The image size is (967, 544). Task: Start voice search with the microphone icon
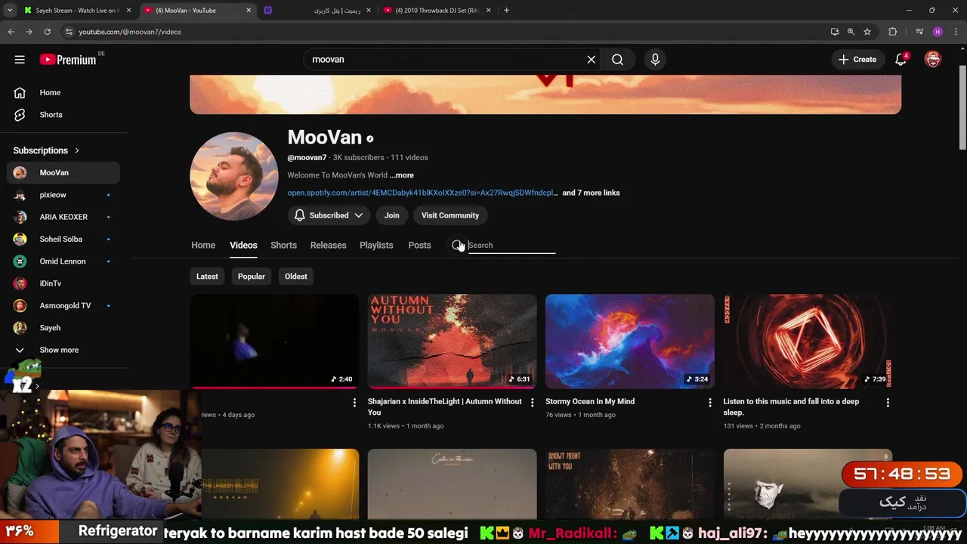655,60
